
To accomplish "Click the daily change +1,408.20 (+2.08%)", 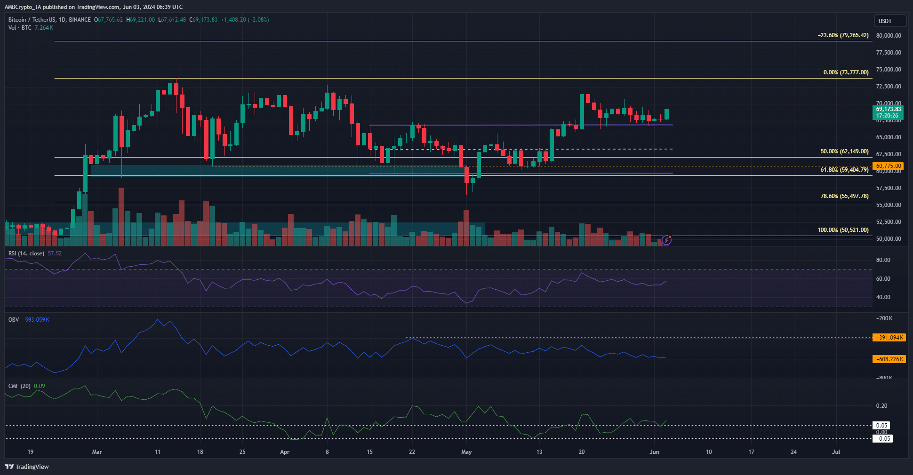I will coord(245,20).
